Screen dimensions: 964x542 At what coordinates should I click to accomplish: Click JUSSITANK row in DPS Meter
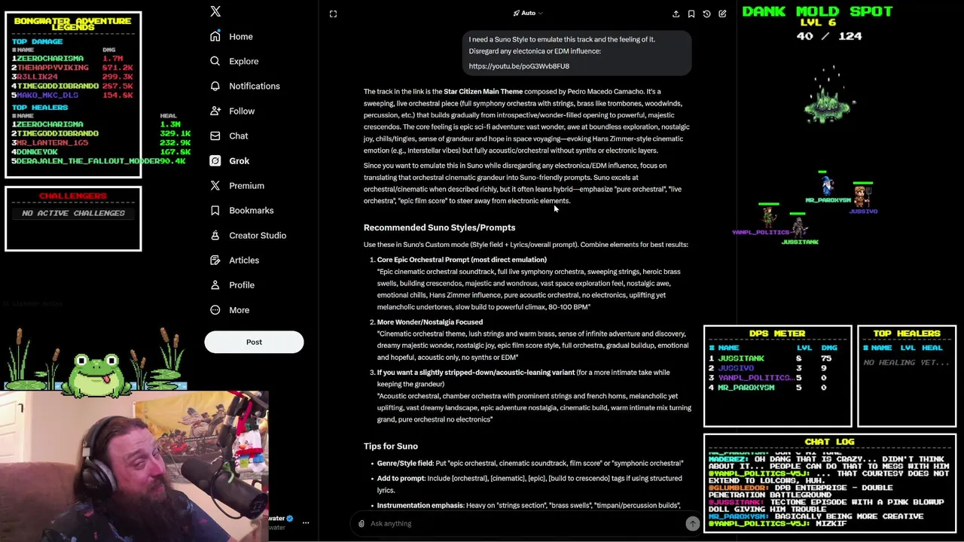pos(776,358)
